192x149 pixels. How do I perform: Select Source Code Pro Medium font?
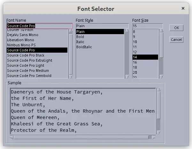[x=37, y=71]
